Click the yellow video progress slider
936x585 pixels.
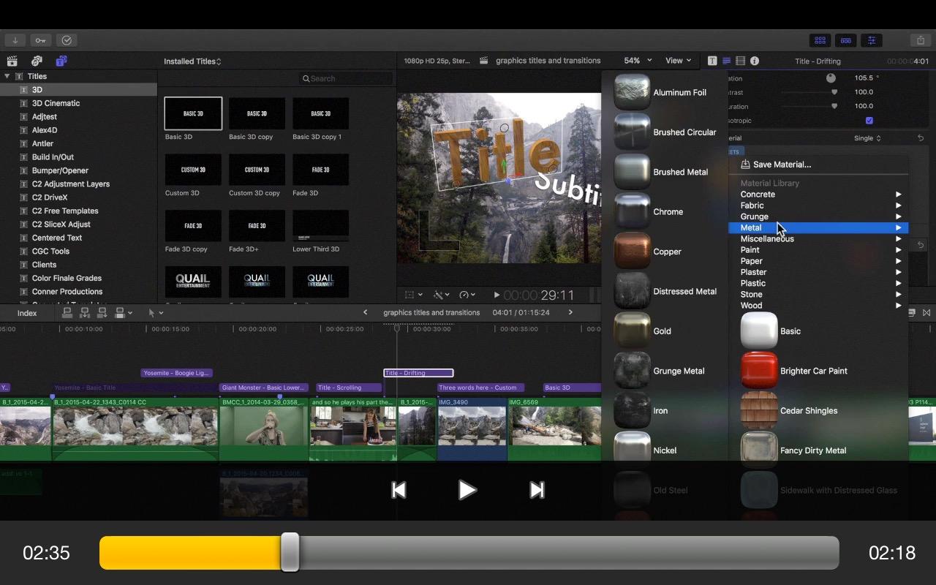pos(195,553)
